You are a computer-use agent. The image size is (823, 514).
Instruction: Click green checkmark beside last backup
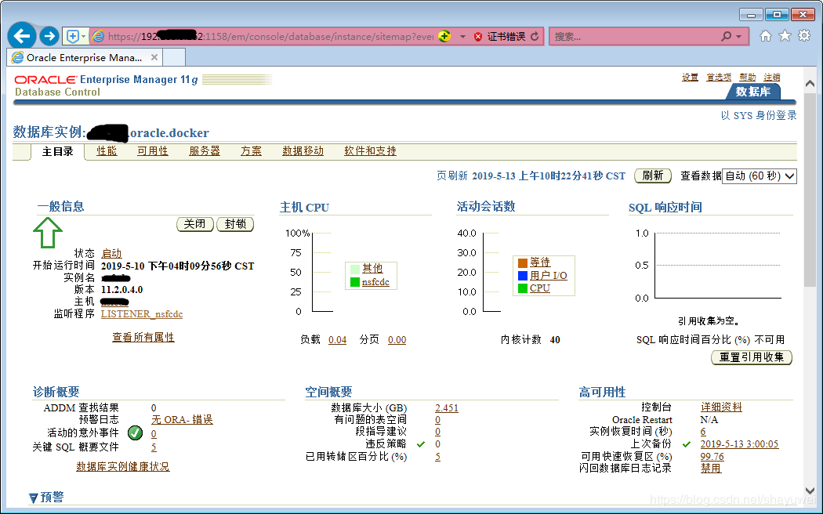click(687, 444)
